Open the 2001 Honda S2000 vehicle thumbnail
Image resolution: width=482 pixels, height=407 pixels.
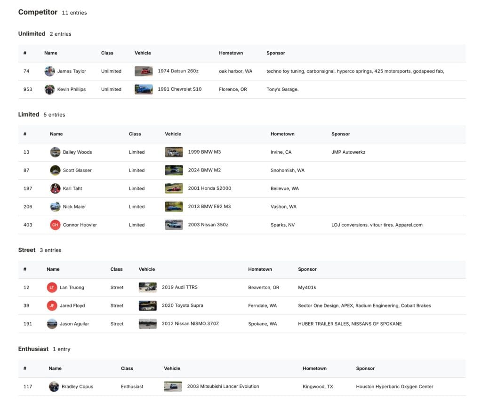174,188
